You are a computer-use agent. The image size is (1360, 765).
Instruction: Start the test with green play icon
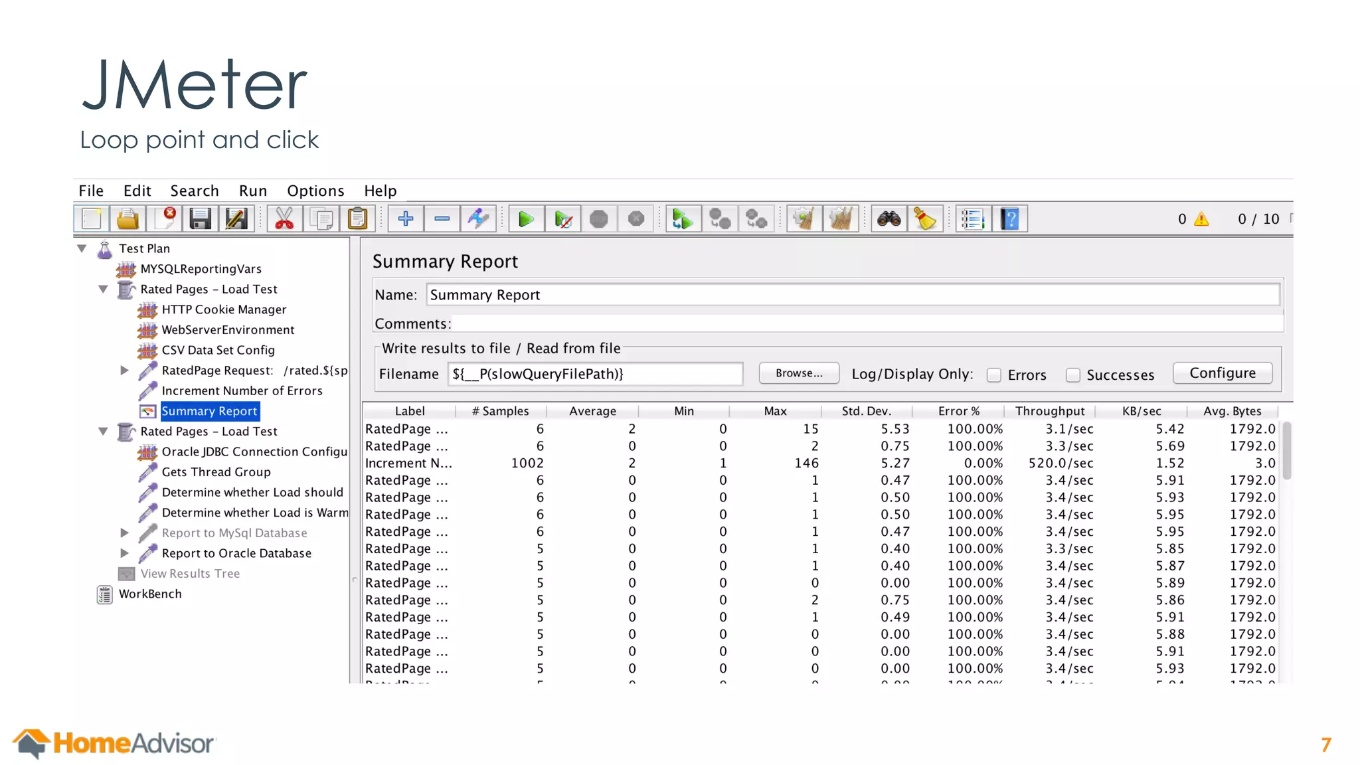click(527, 218)
